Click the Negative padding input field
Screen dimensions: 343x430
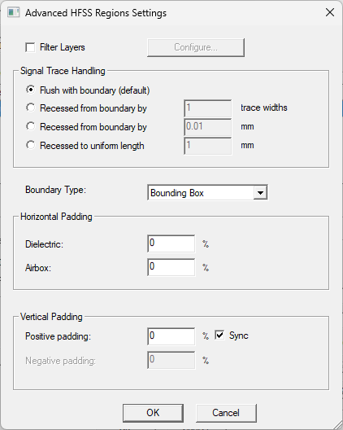(171, 360)
